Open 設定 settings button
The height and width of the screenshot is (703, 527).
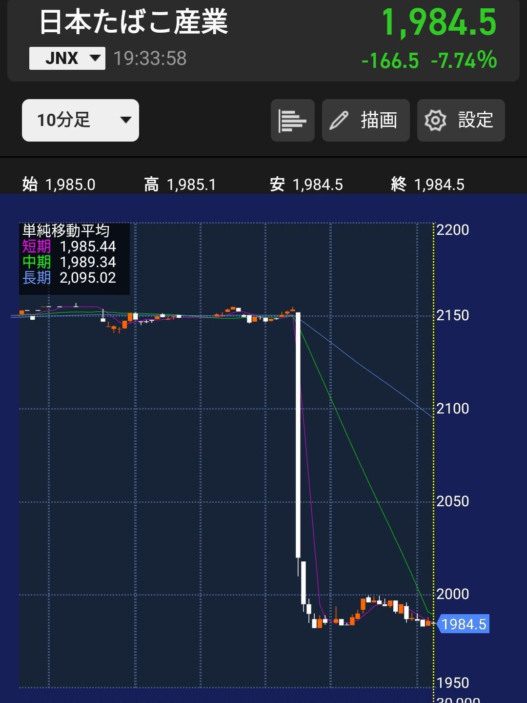(x=461, y=120)
